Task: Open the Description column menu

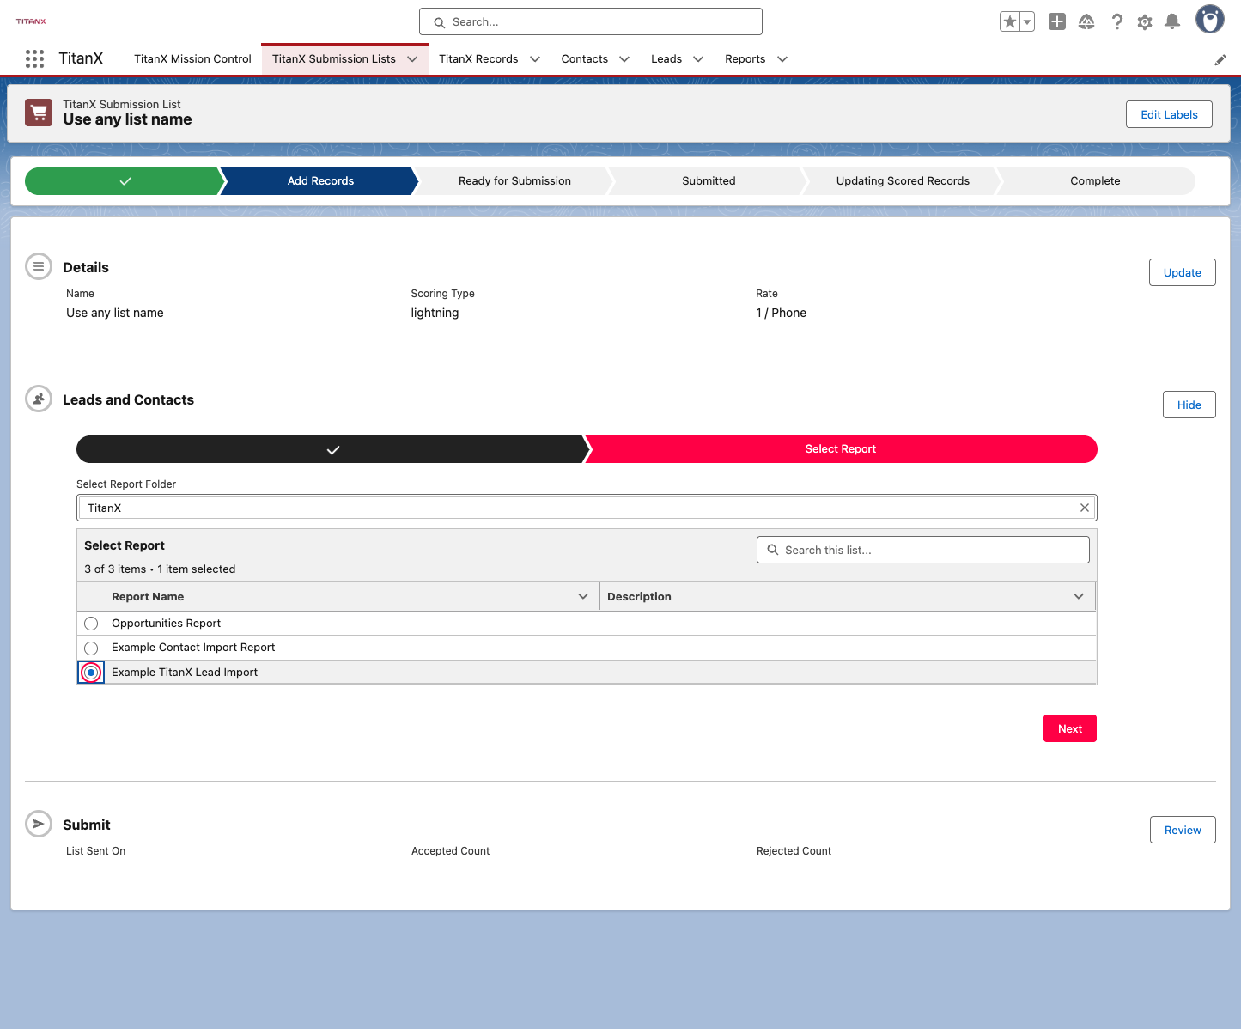Action: (x=1079, y=596)
